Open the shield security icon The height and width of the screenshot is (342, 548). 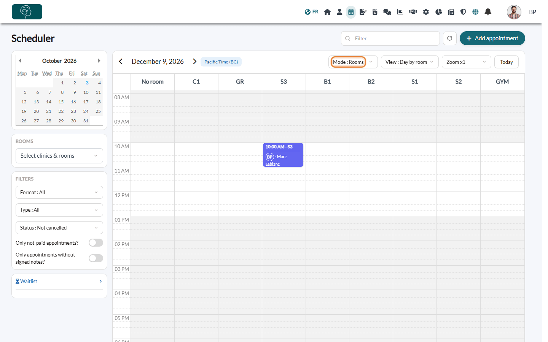[x=463, y=12]
